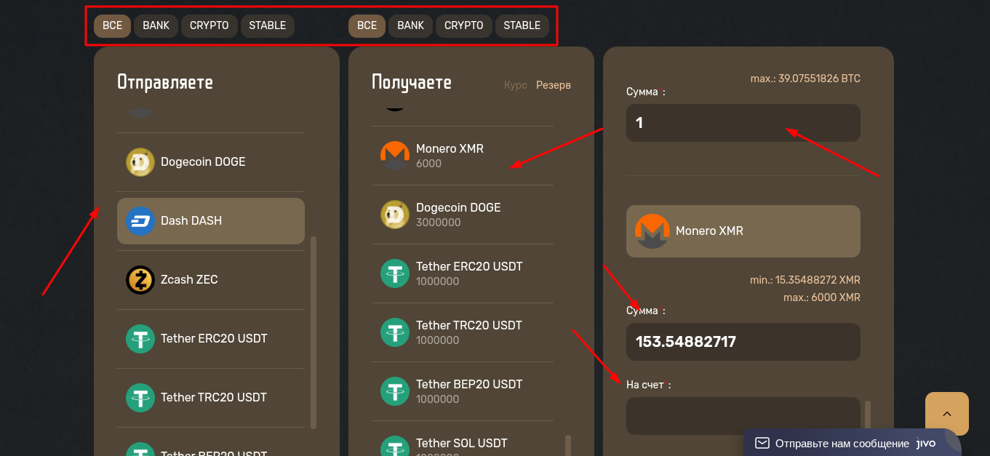Click the envelope icon in the Jivo chat widget
The height and width of the screenshot is (456, 990).
(762, 443)
